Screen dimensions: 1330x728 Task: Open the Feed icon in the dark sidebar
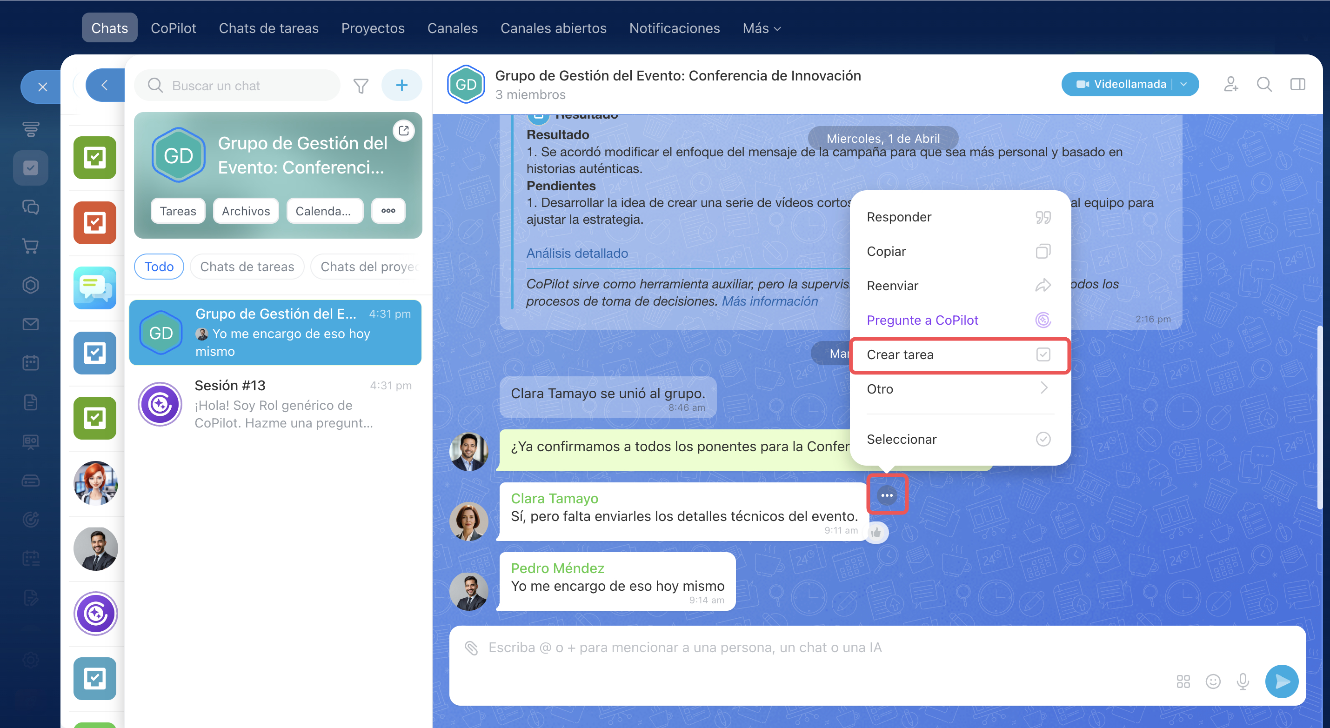[31, 128]
